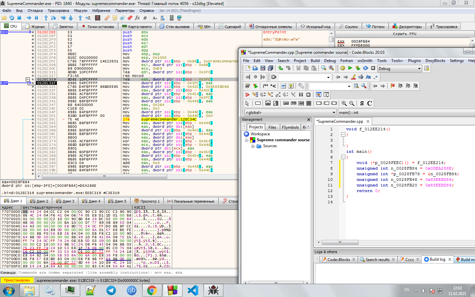475x297 pixels.
Task: Run program with the green play icon
Action: [350, 68]
